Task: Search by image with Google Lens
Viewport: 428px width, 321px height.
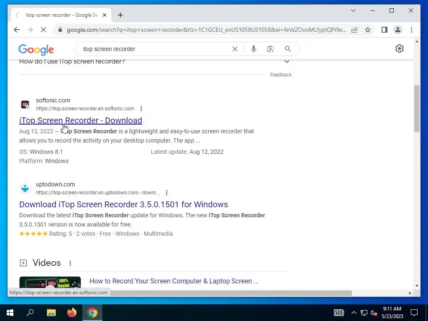Action: (x=270, y=49)
